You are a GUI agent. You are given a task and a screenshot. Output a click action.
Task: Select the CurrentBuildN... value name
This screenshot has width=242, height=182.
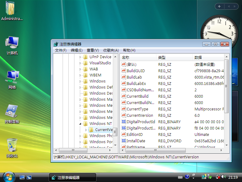point(140,103)
